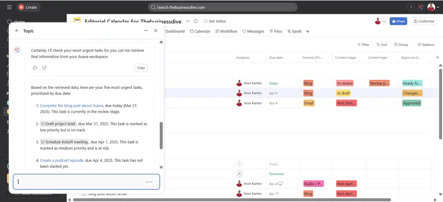Viewport: 443px width, 202px height.
Task: Open the view Options menu
Action: click(x=426, y=45)
